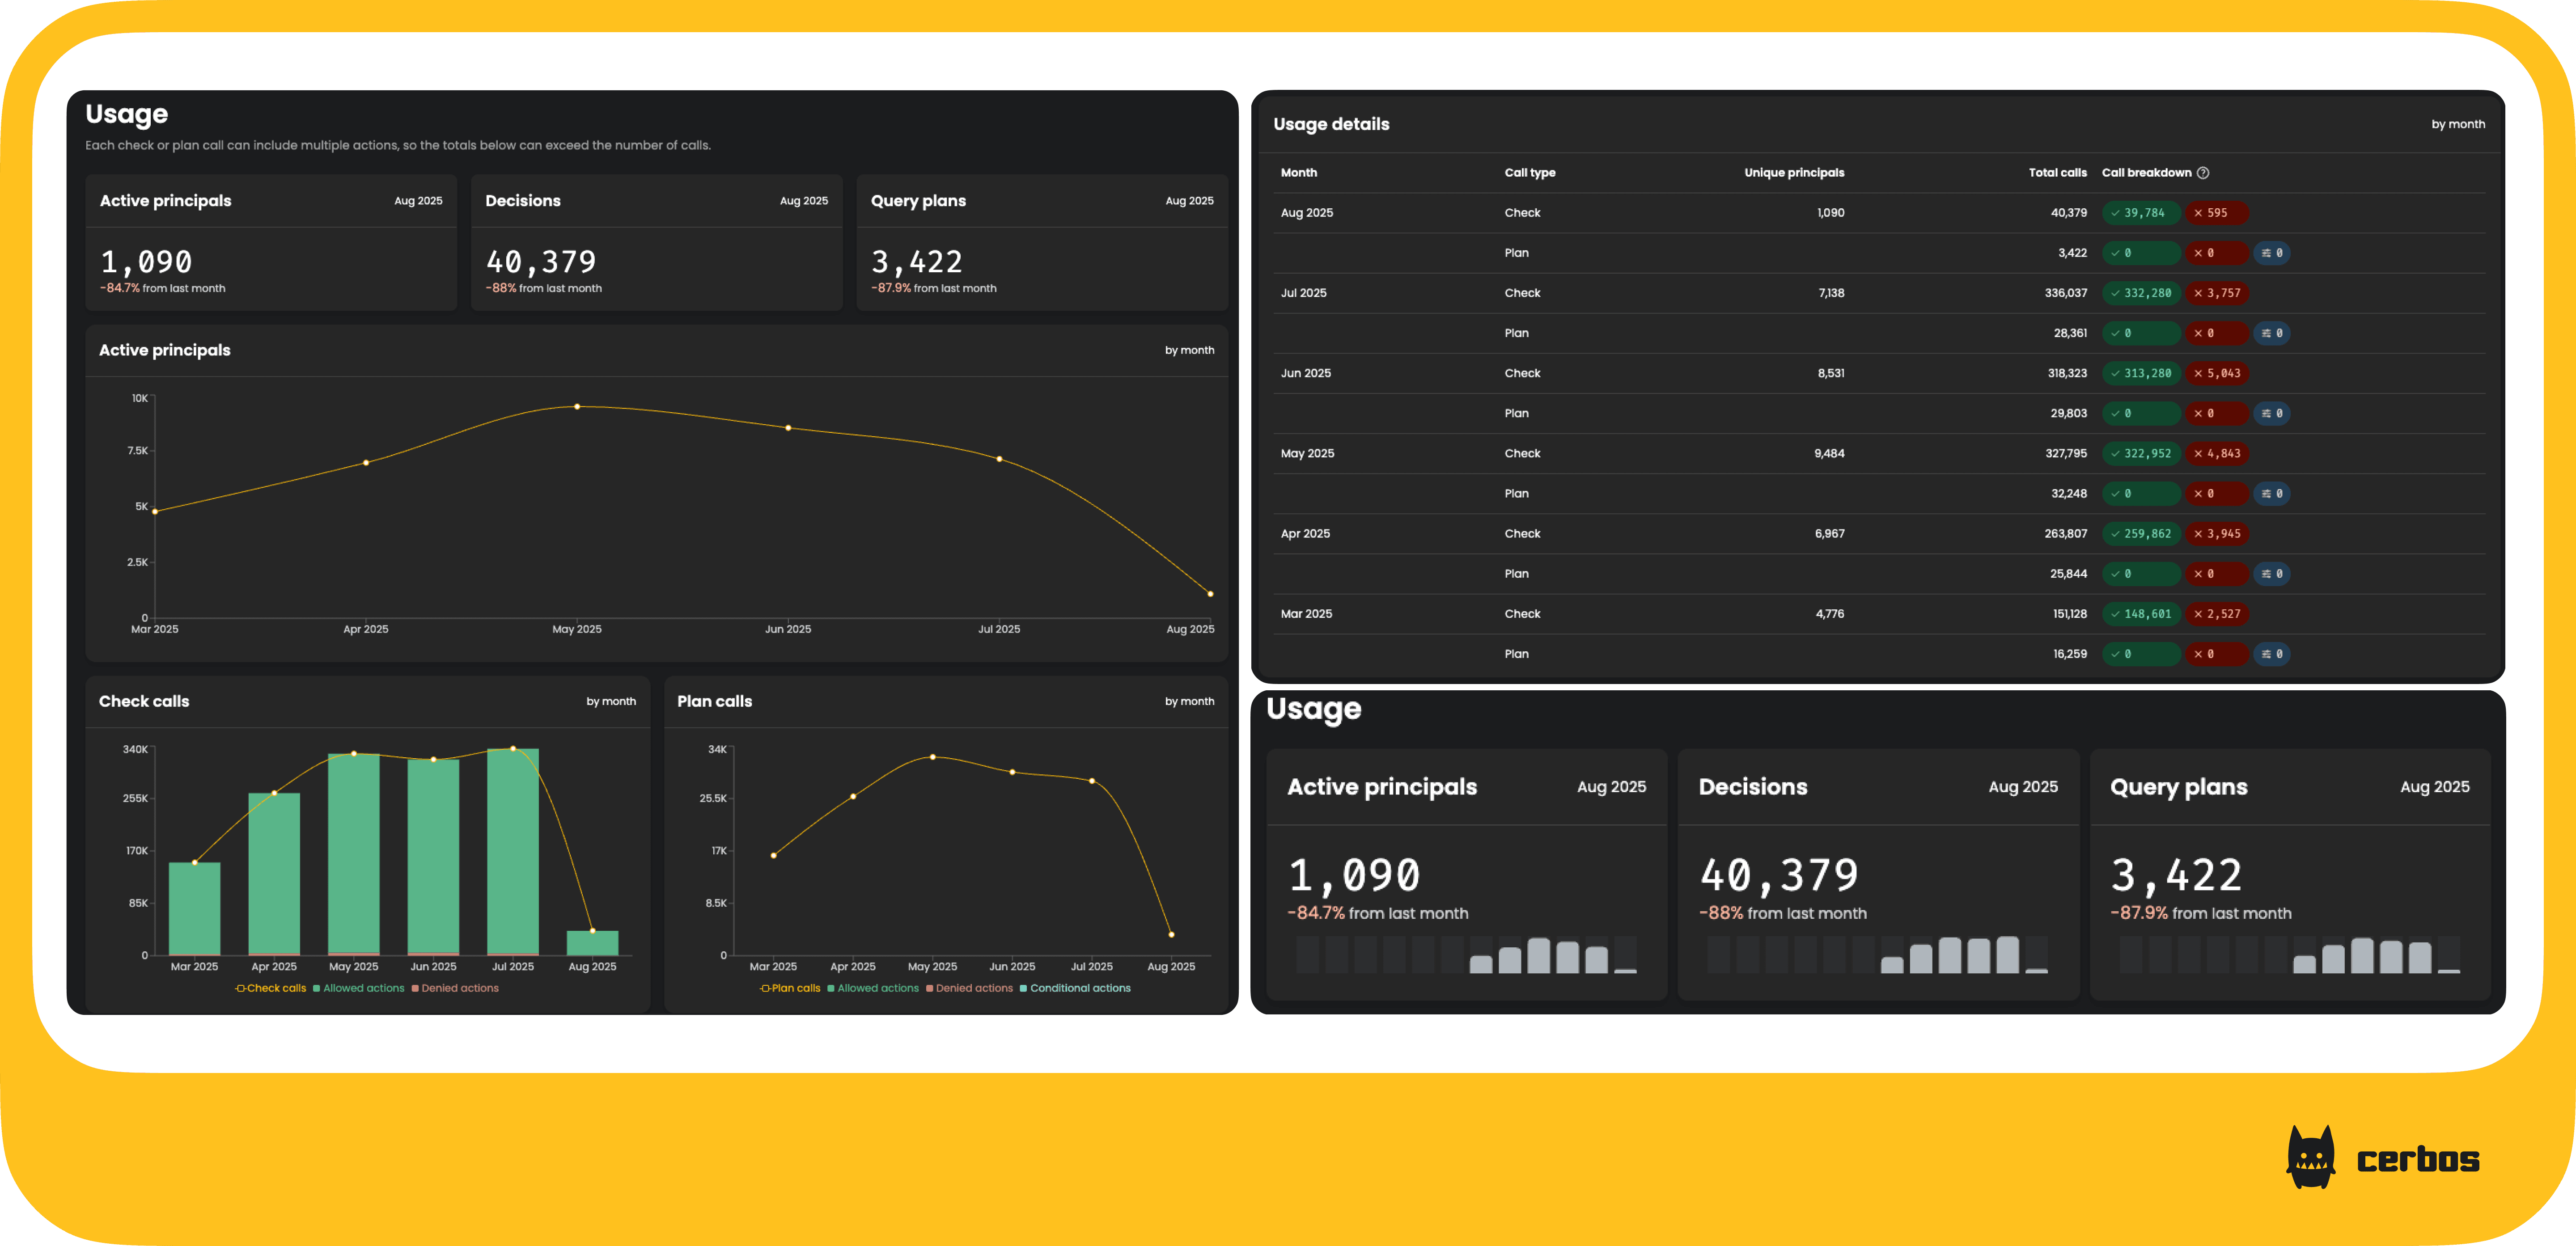Click the Mar 2025 bar in Check calls
The width and height of the screenshot is (2576, 1246).
click(194, 908)
